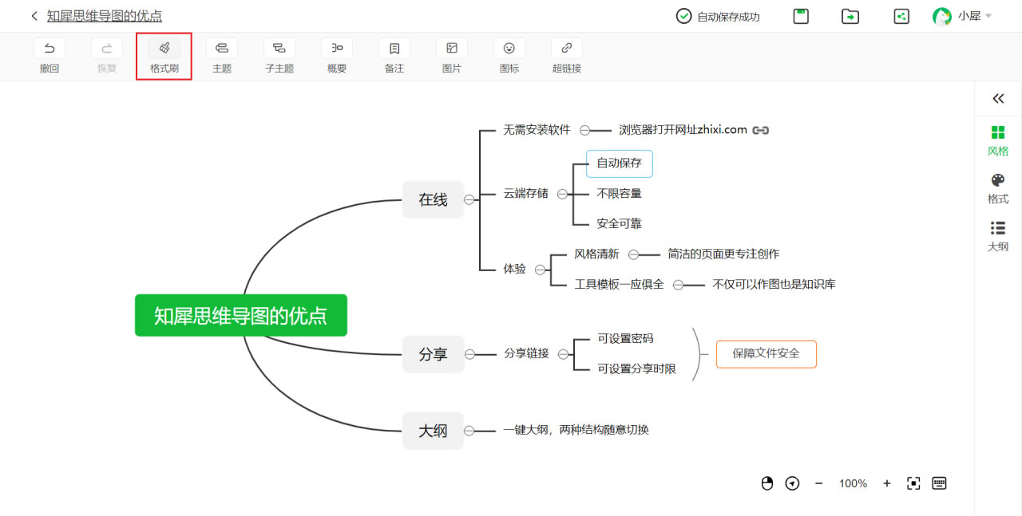
Task: Collapse the 在线 node branch
Action: tap(469, 199)
